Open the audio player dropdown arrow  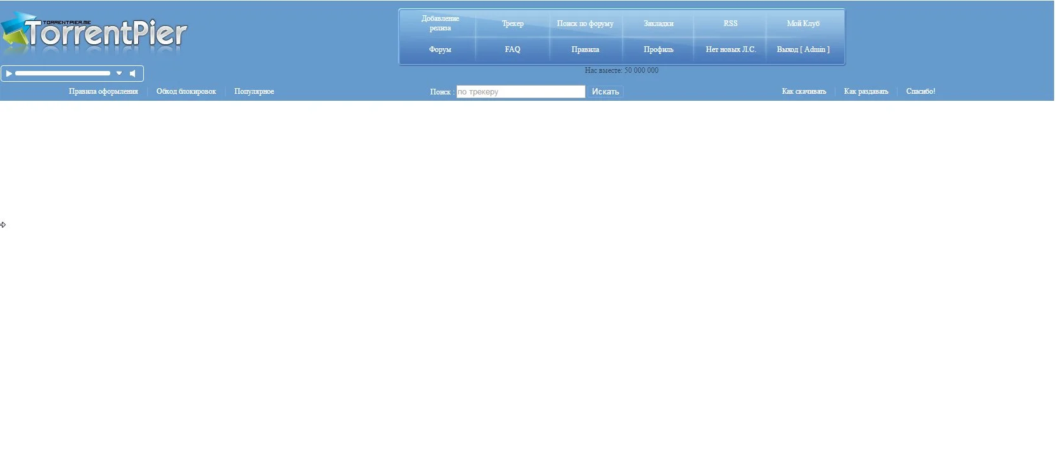119,74
